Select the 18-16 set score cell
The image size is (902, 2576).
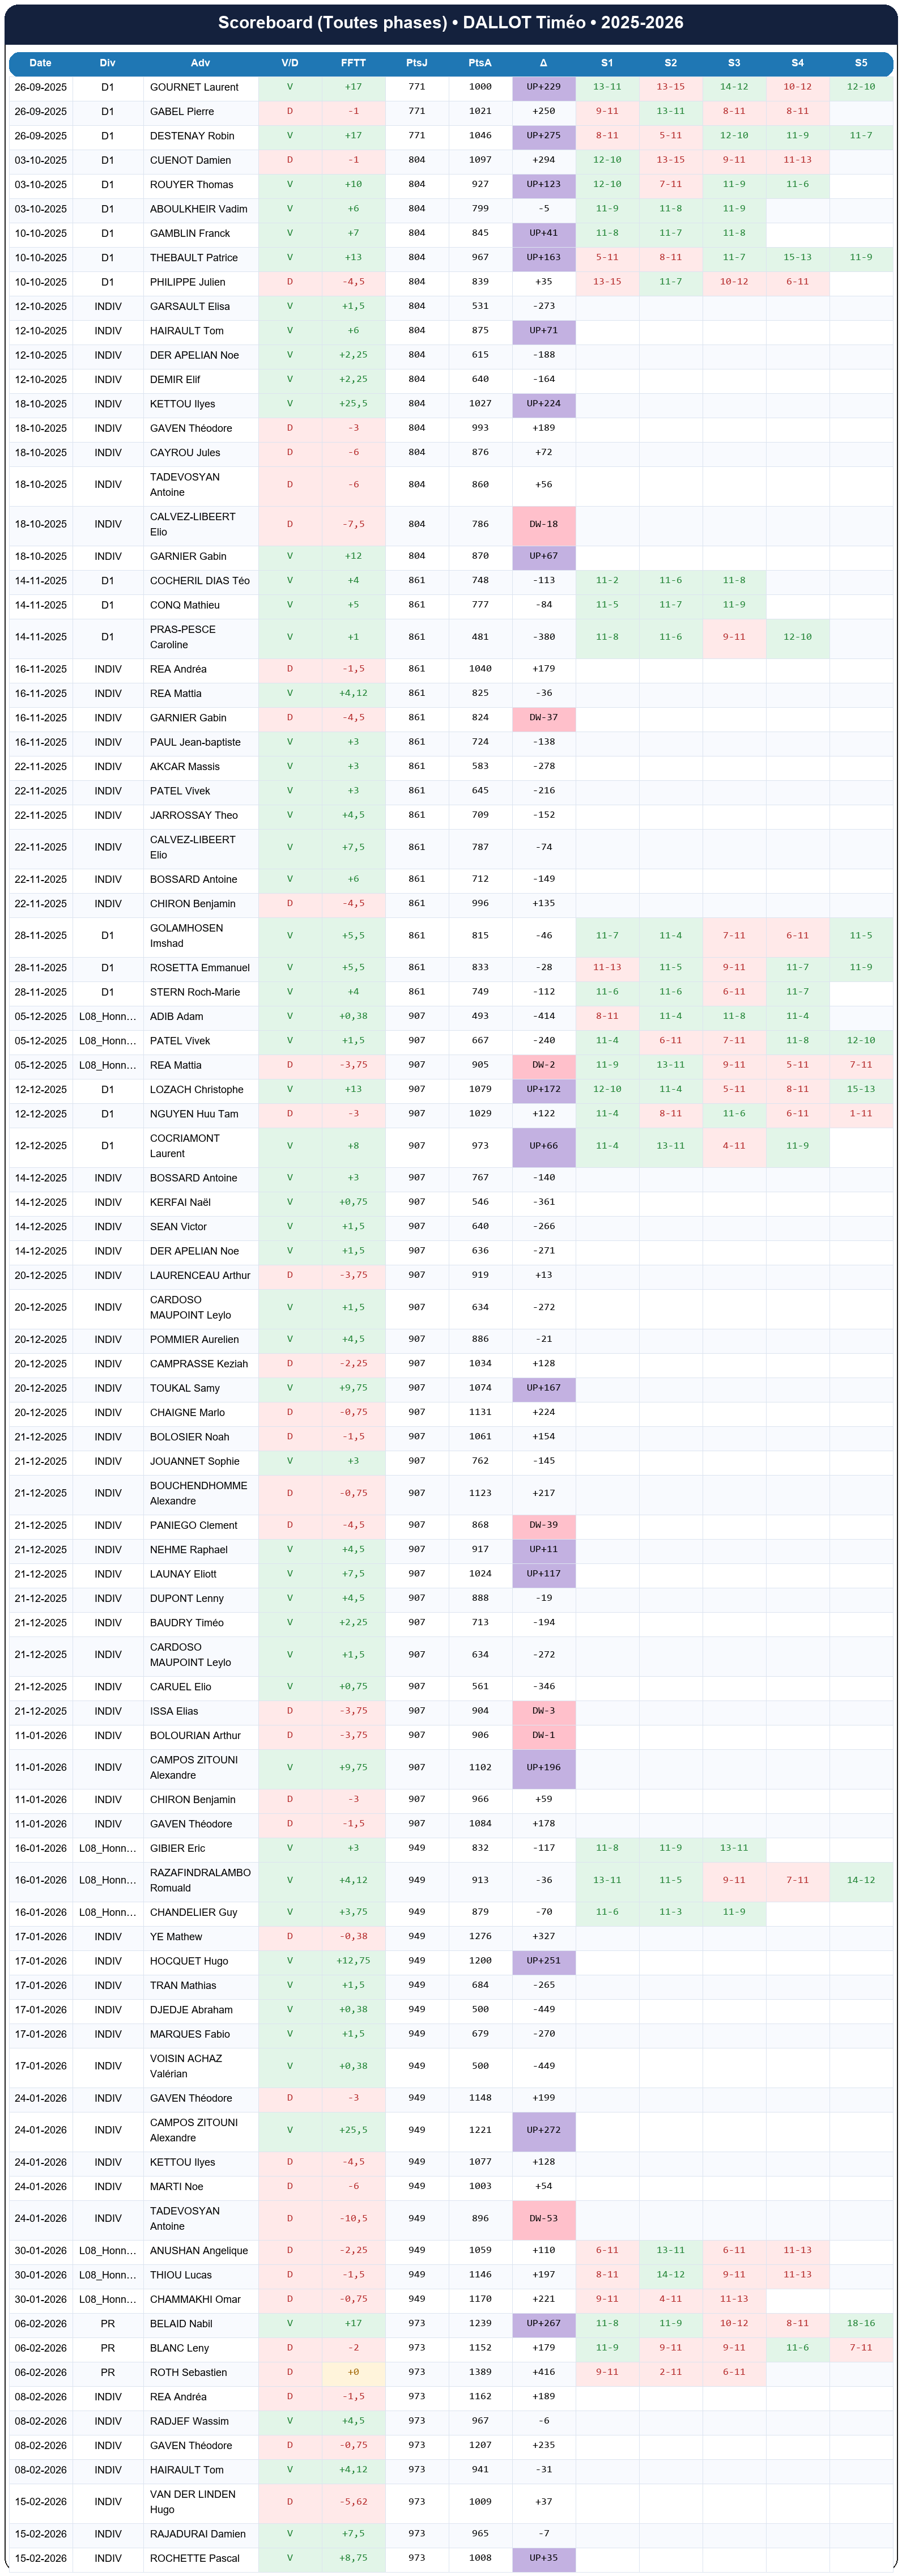coord(861,2323)
